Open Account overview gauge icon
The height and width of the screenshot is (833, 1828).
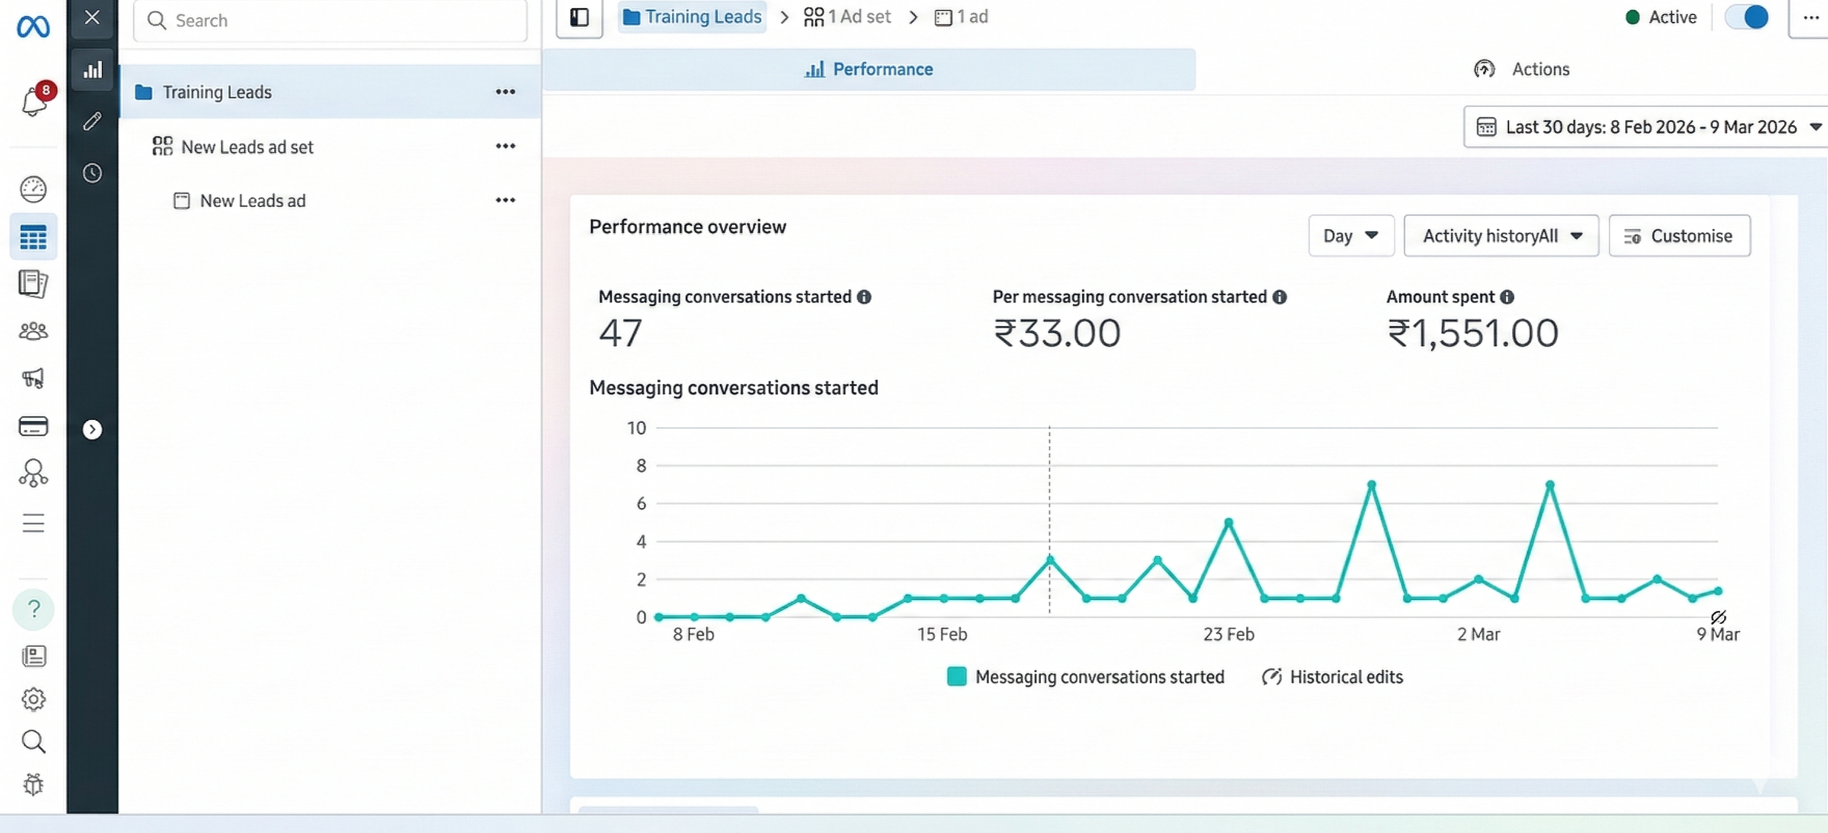33,189
